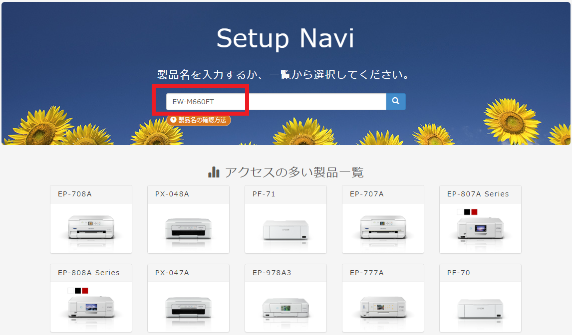Open the 製品名の確認方法 help link
This screenshot has height=335, width=572.
click(199, 120)
